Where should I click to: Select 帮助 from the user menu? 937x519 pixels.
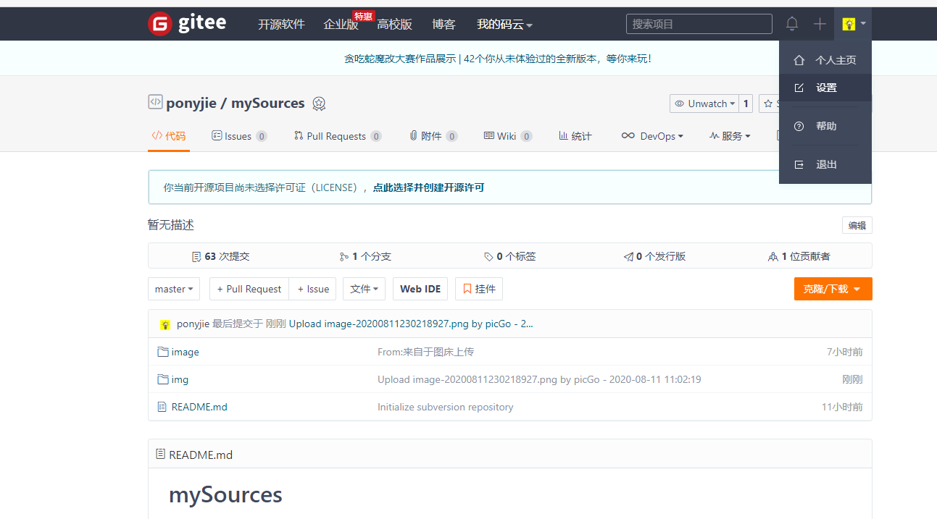tap(825, 126)
